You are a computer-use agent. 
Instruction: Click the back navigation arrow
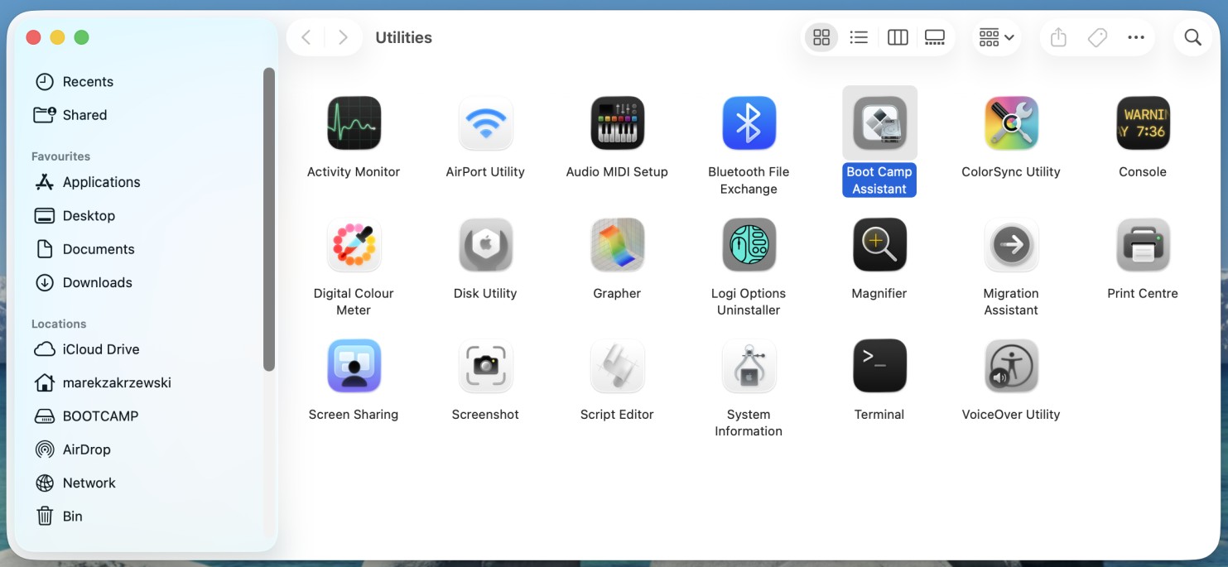coord(305,36)
